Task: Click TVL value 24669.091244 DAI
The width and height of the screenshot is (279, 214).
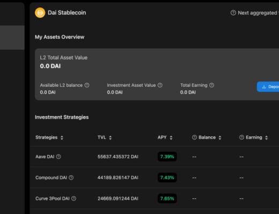Action: click(x=118, y=198)
